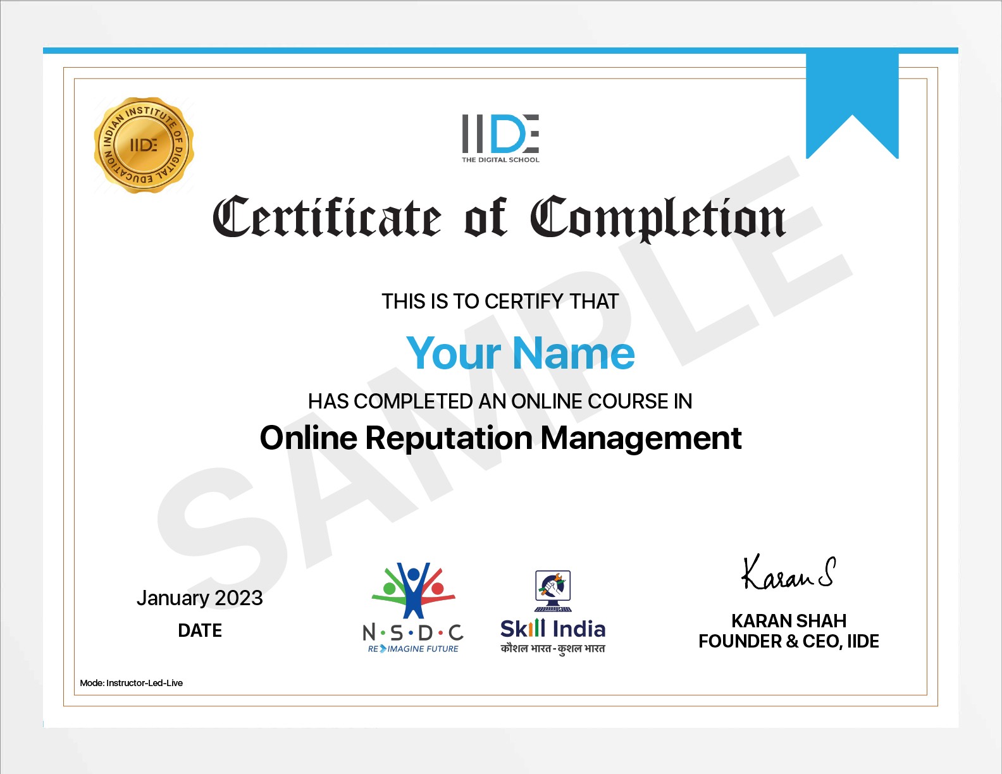The image size is (1002, 774).
Task: Click the 'KARAN SHAH' name text
Action: tap(789, 621)
